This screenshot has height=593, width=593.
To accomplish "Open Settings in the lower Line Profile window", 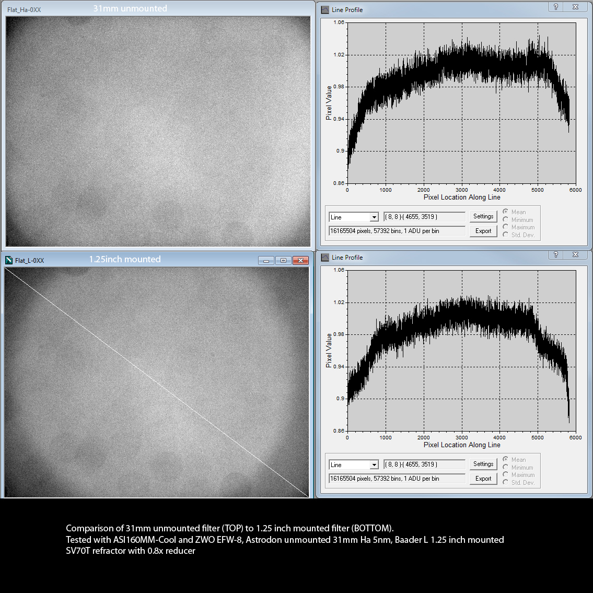I will (x=483, y=464).
